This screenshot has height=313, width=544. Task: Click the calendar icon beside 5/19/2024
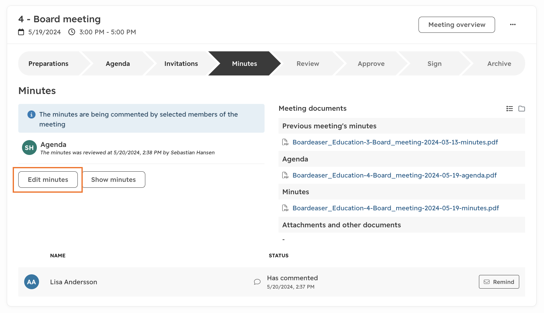21,32
